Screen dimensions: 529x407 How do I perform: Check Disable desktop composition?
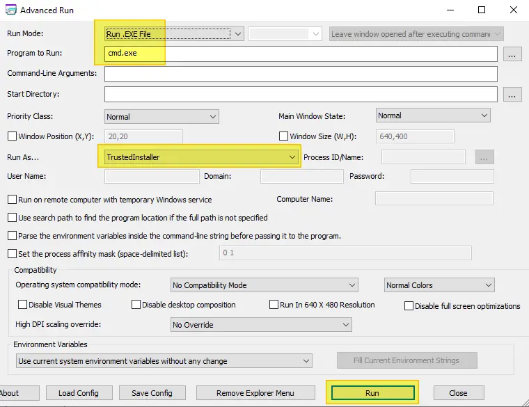(136, 305)
